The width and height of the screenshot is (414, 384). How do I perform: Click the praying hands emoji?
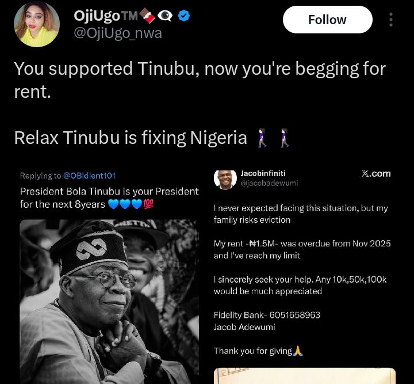pyautogui.click(x=298, y=351)
